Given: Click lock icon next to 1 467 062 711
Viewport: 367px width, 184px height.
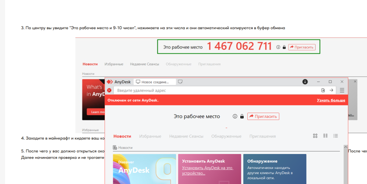Looking at the screenshot, I should point(284,47).
